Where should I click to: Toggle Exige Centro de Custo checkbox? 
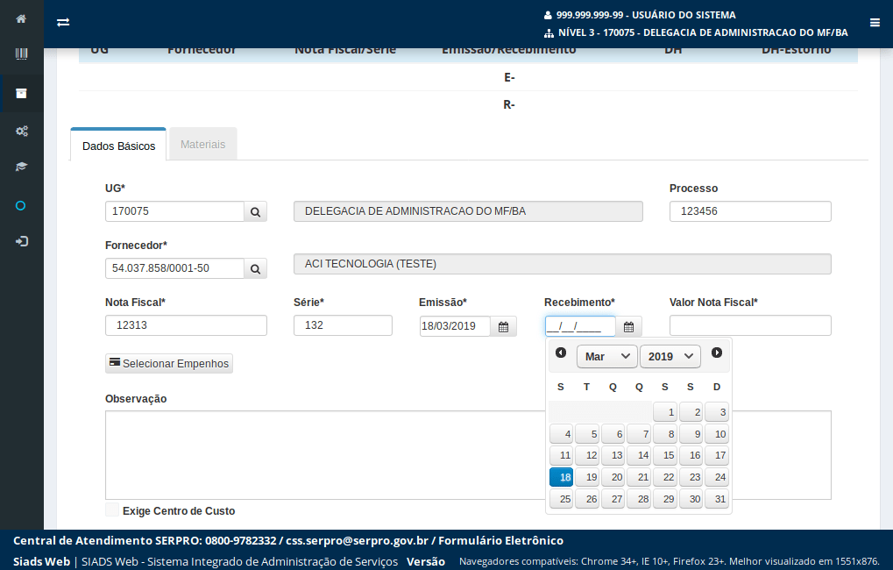[x=112, y=510]
